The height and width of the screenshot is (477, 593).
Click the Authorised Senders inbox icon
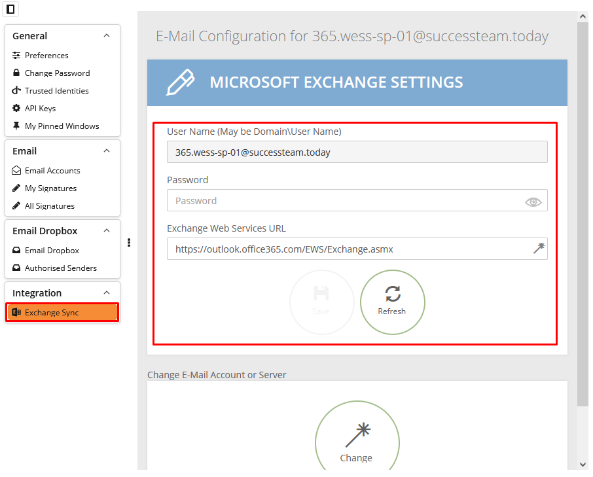click(x=16, y=268)
